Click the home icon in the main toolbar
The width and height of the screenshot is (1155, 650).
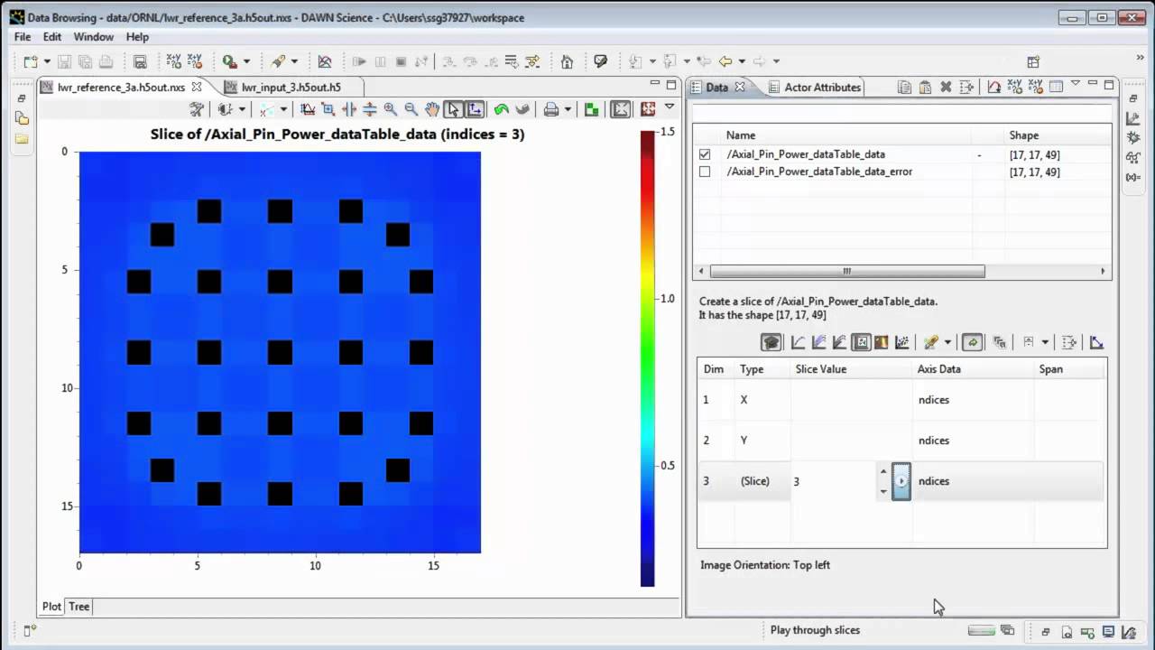tap(567, 61)
